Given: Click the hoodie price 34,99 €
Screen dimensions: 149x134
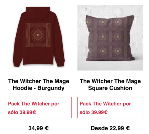Looking at the screenshot, I should click(39, 128).
